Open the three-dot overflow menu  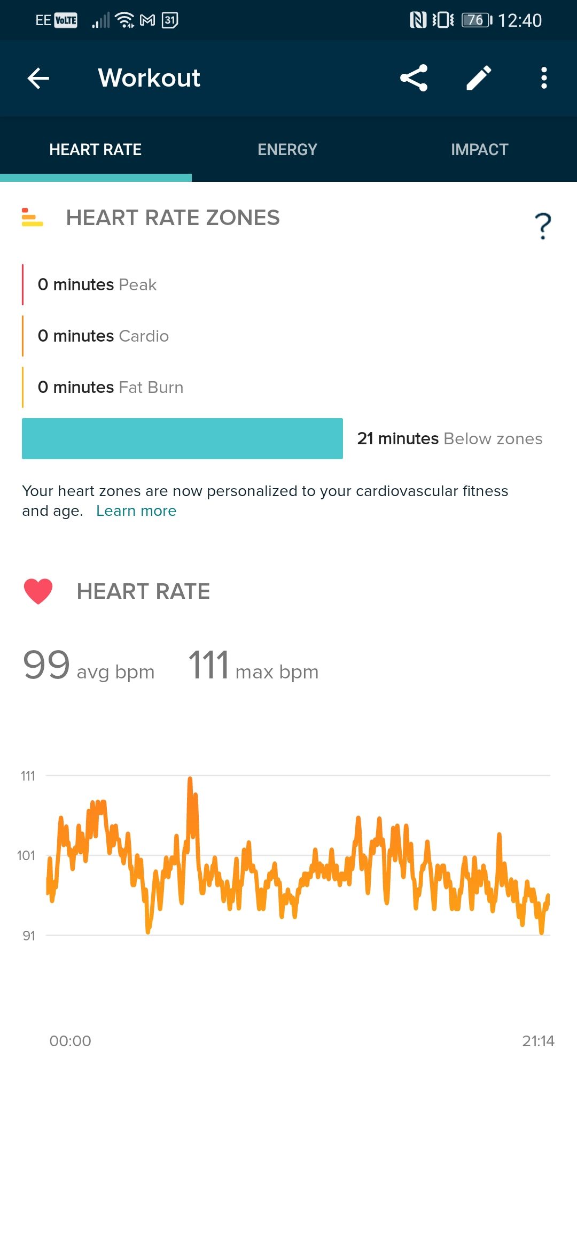543,78
